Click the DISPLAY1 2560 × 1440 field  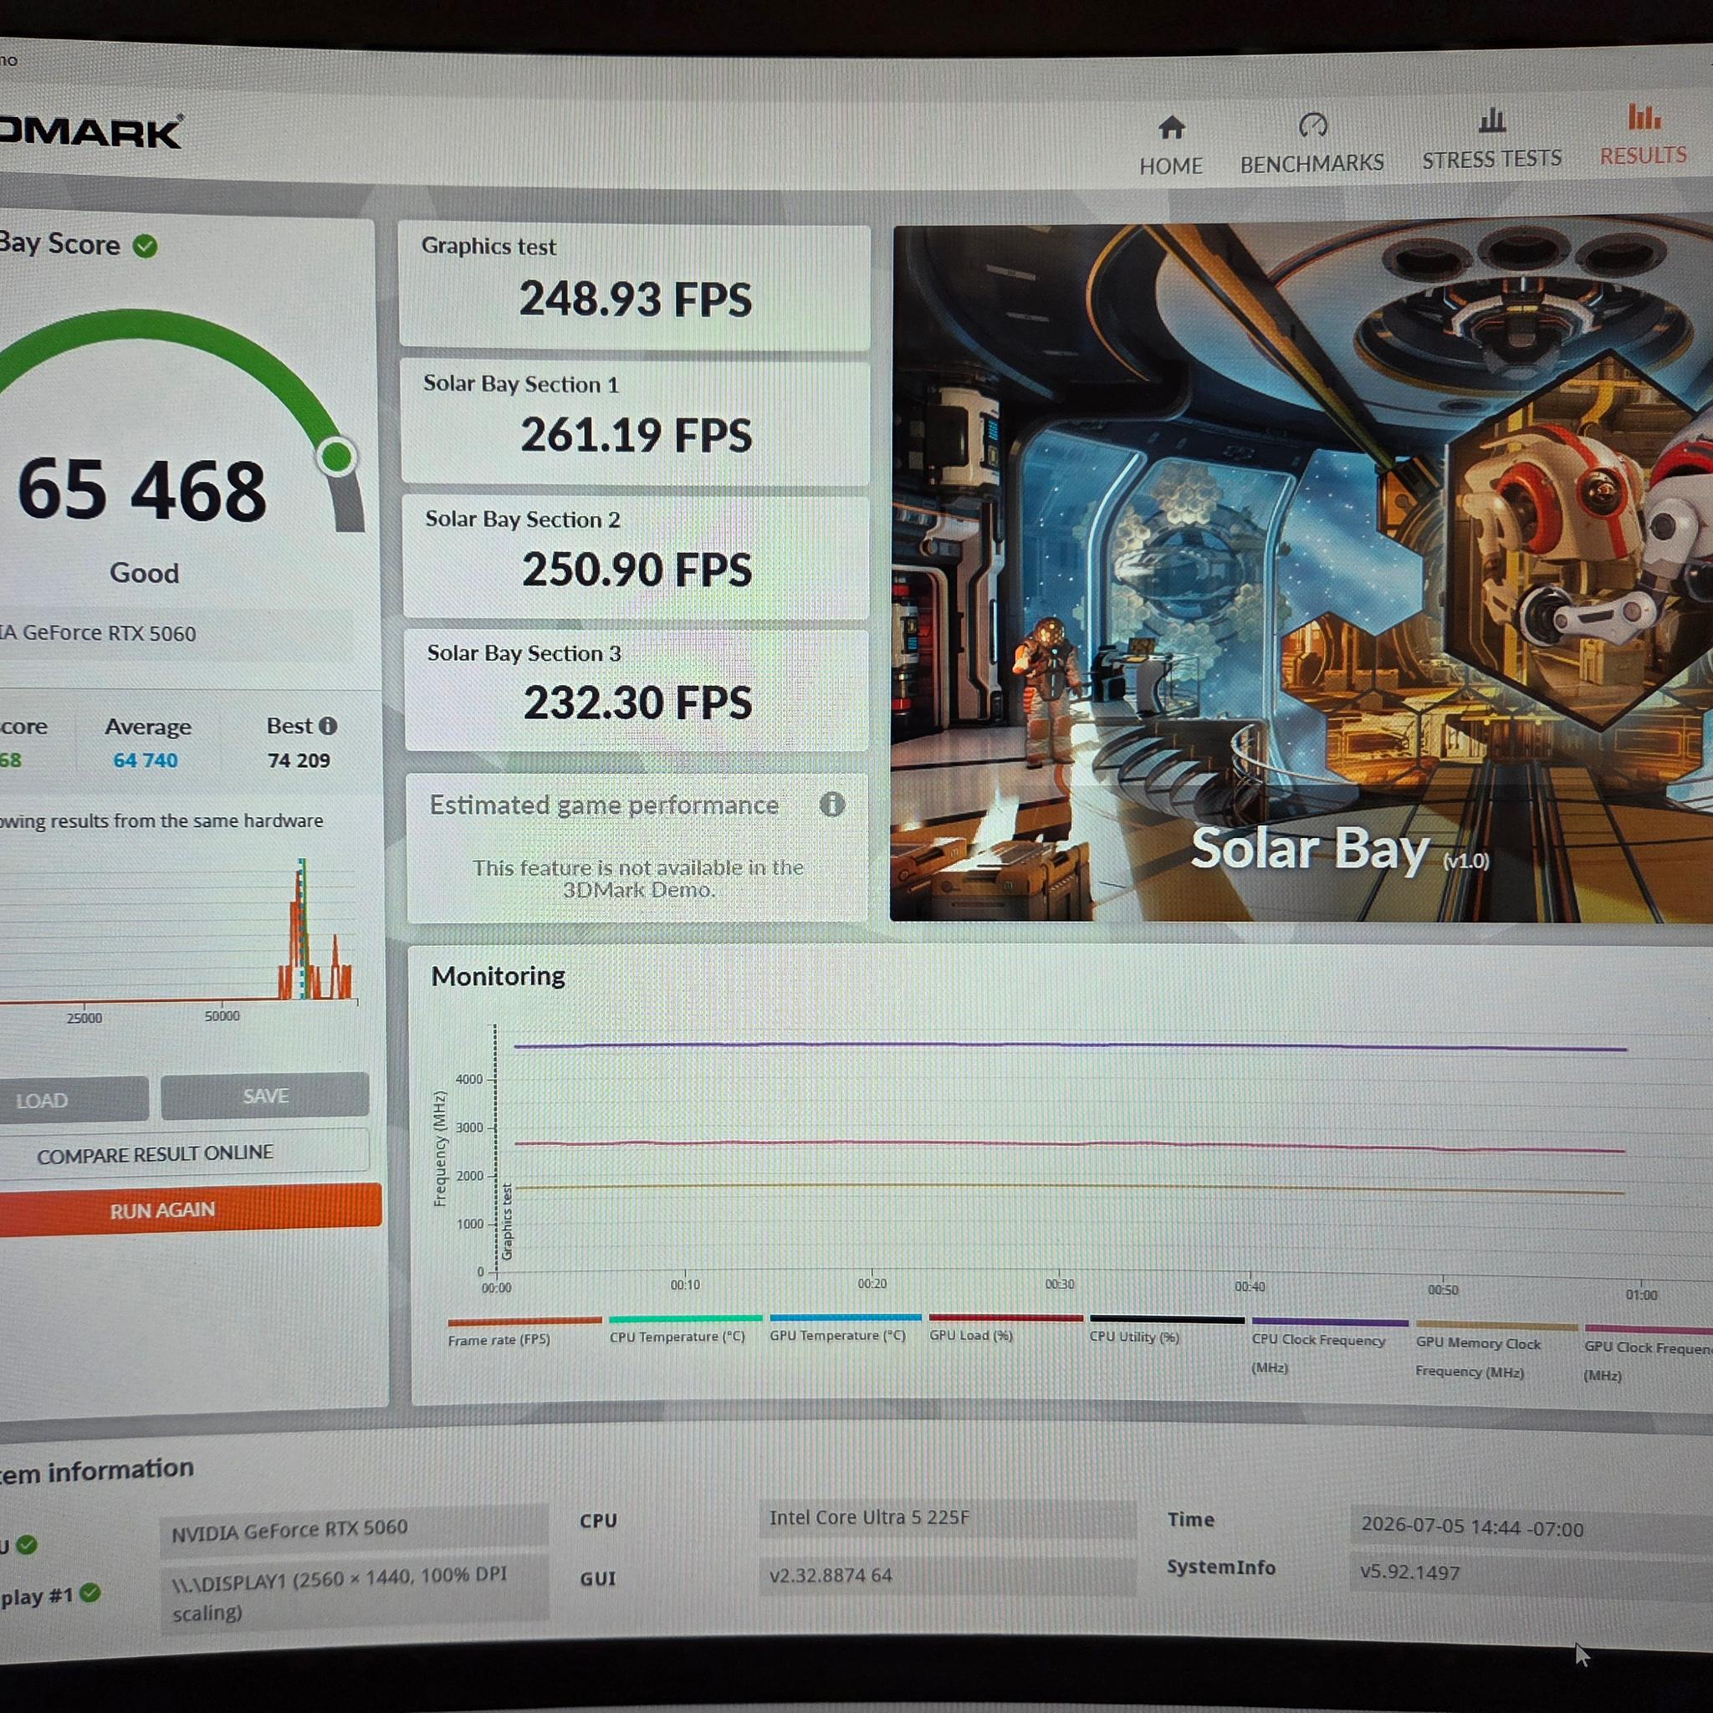(354, 1593)
